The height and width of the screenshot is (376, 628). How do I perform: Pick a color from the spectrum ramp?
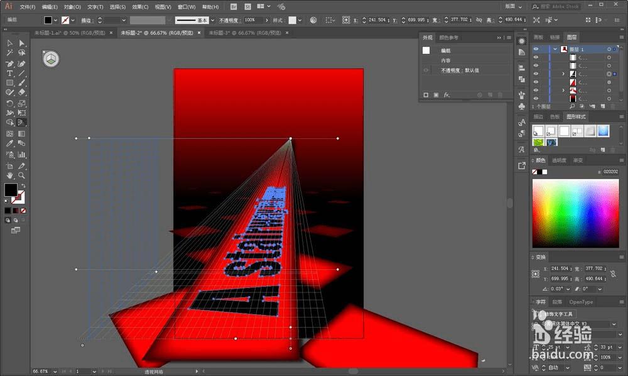click(575, 213)
